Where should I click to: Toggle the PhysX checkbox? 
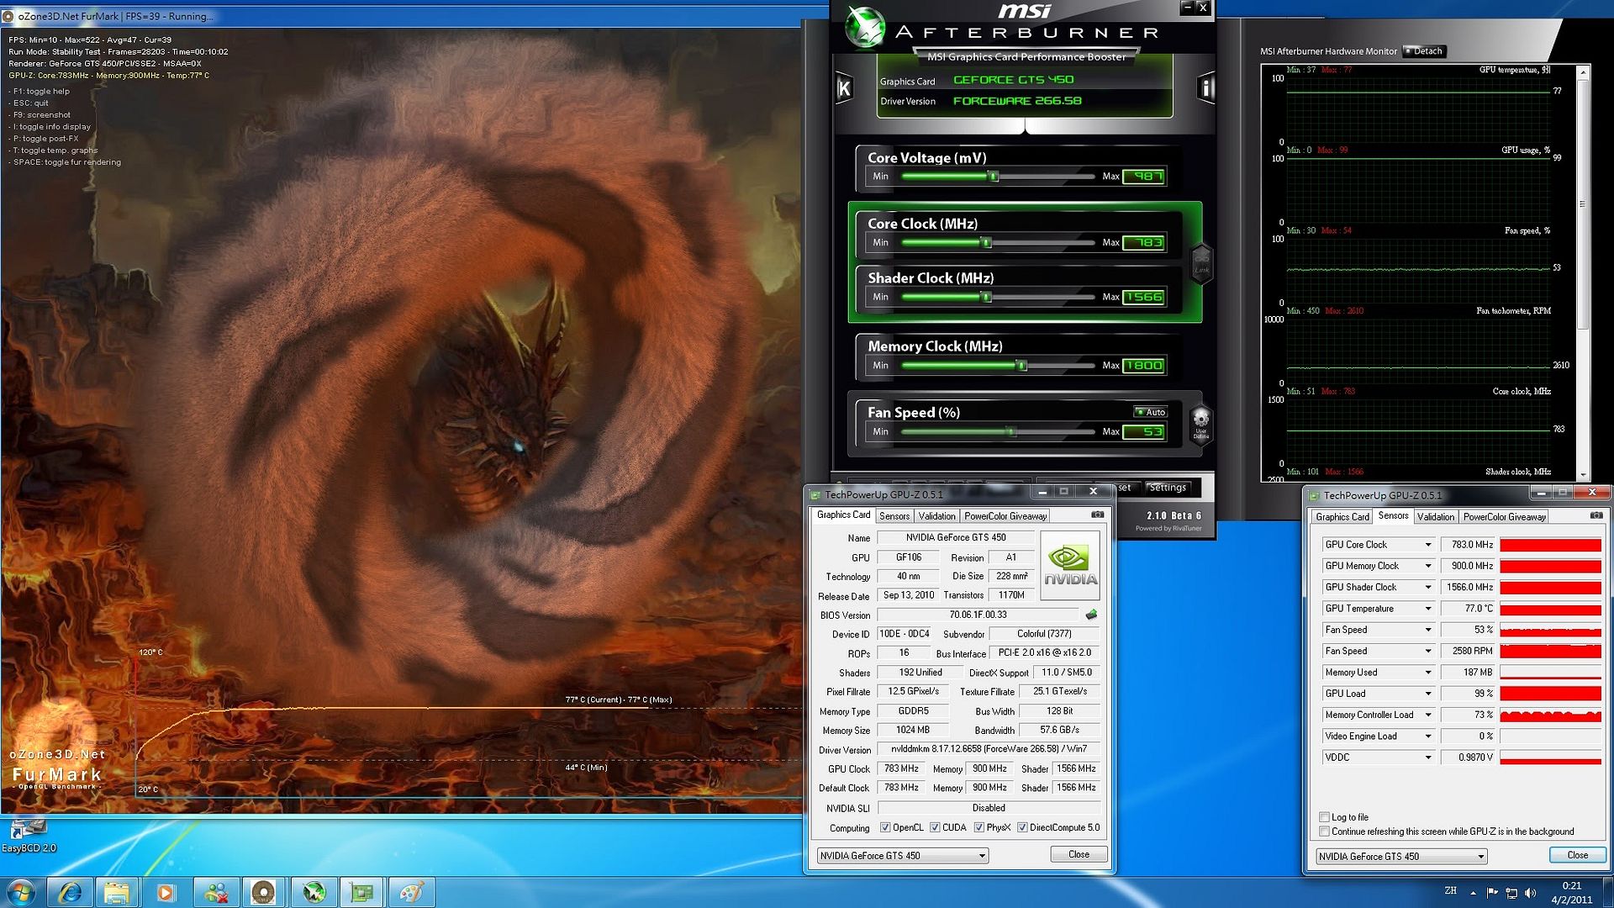pyautogui.click(x=979, y=827)
